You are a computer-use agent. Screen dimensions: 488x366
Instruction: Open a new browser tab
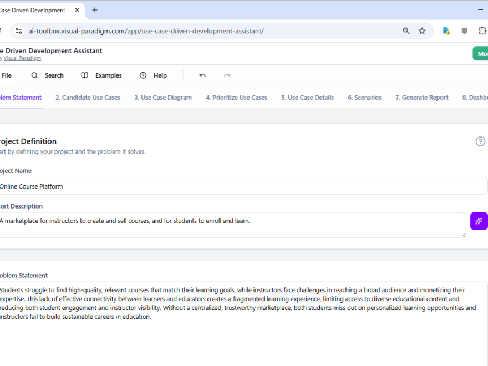95,10
